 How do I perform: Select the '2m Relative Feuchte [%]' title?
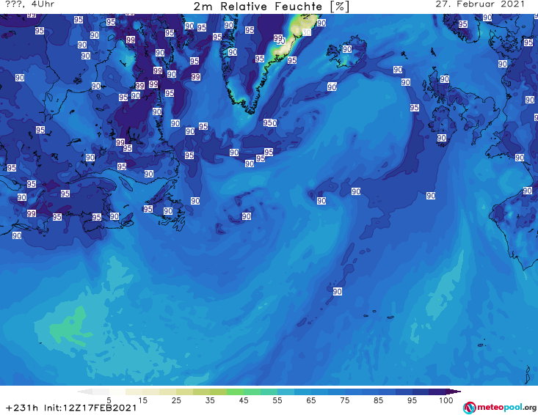tap(271, 7)
